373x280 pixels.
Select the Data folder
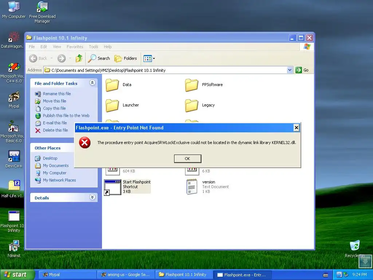(118, 85)
